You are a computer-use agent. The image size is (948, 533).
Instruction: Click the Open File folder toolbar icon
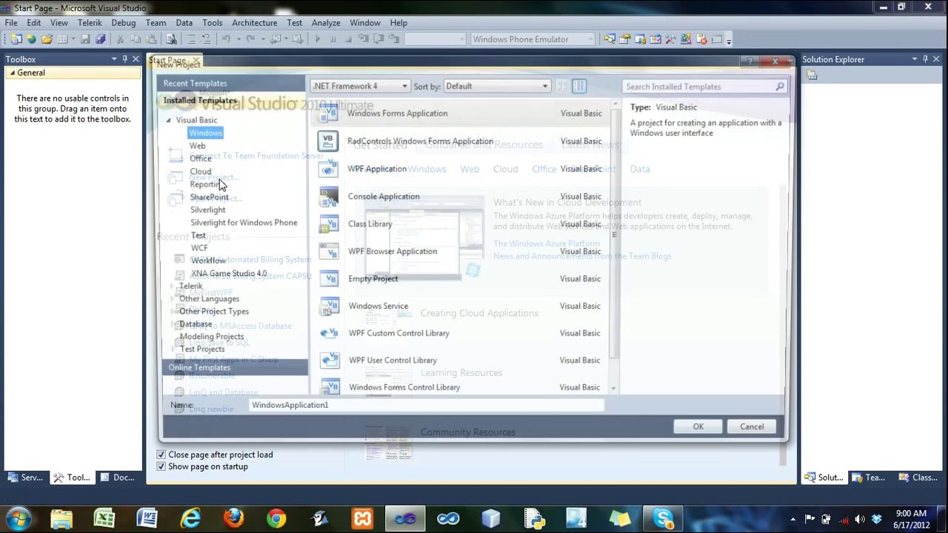[47, 39]
